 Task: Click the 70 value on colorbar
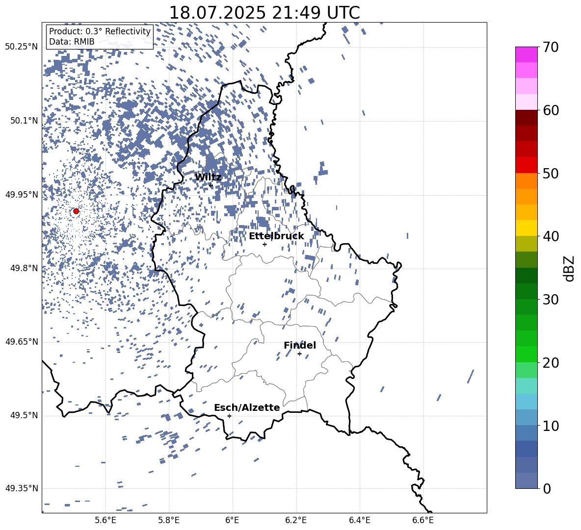(551, 47)
